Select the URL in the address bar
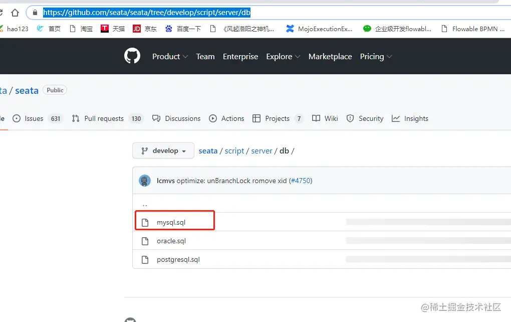The width and height of the screenshot is (511, 322). coord(147,13)
